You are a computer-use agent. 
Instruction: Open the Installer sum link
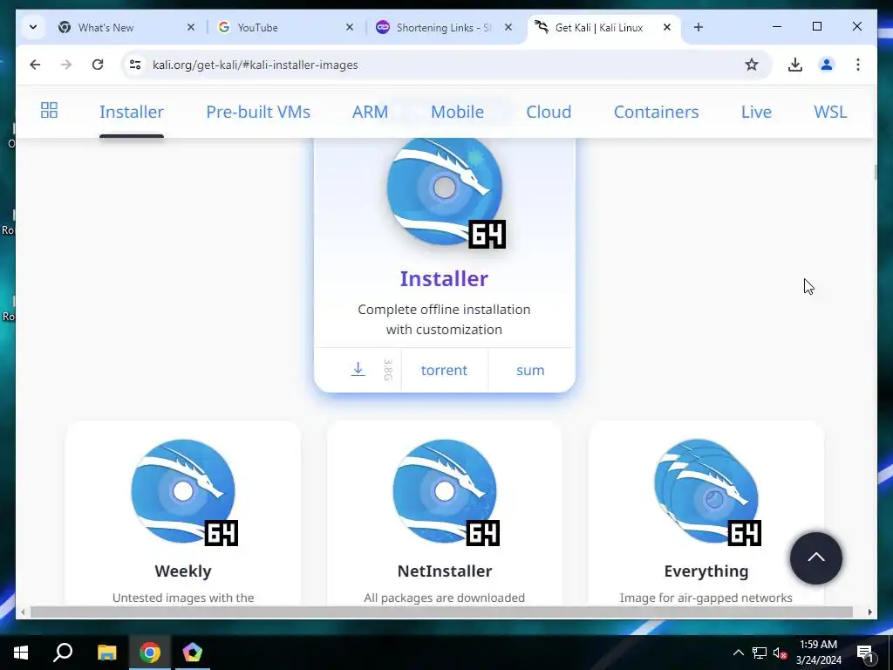pos(530,370)
